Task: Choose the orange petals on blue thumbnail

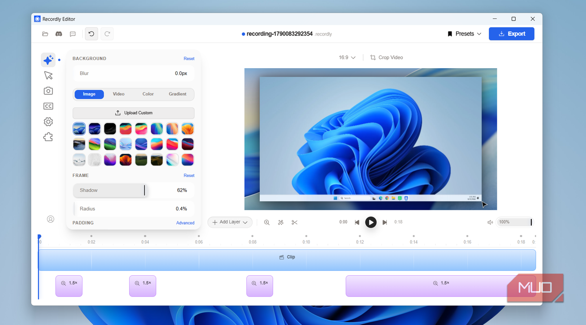Action: [188, 129]
